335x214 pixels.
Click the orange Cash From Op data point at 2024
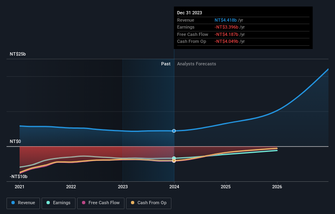(174, 160)
